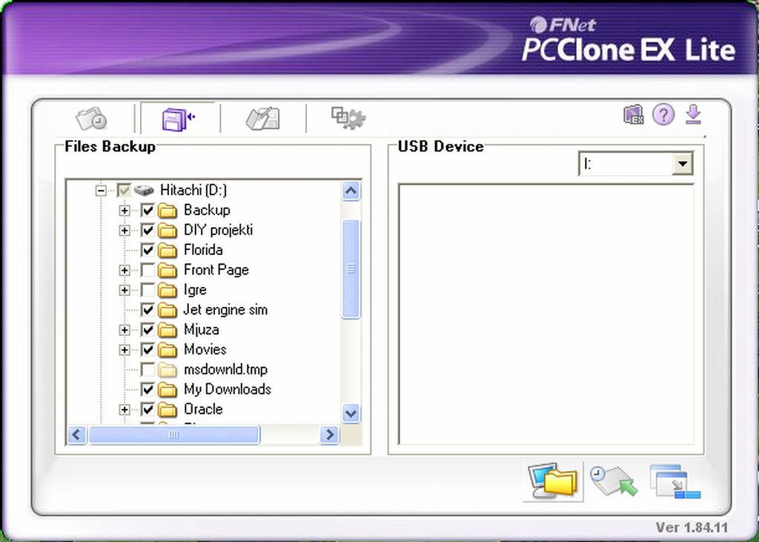Check the Igre folder checkbox
Screen dimensions: 759x542
click(x=148, y=290)
